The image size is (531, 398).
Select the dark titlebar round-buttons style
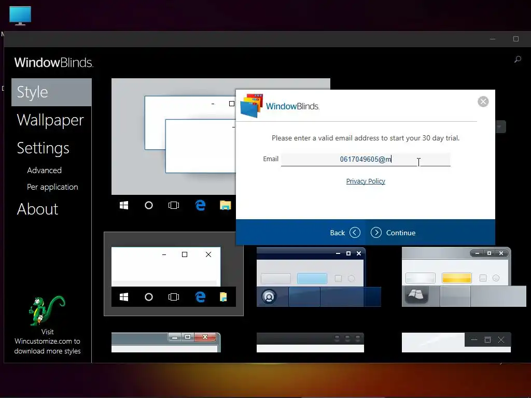(310, 343)
